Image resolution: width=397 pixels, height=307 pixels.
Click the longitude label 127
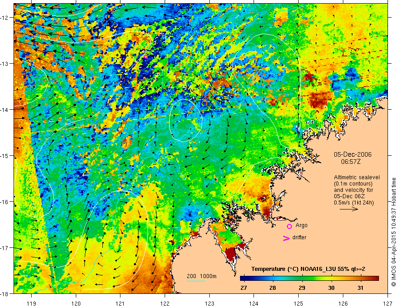388,303
